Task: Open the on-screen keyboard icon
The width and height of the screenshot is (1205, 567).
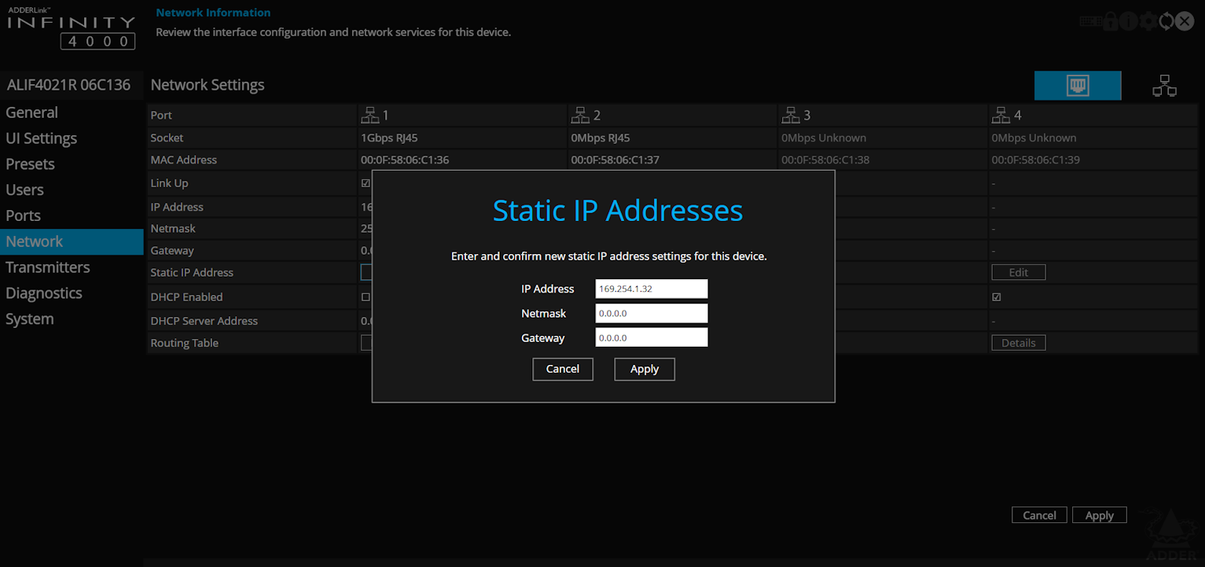Action: (1091, 21)
